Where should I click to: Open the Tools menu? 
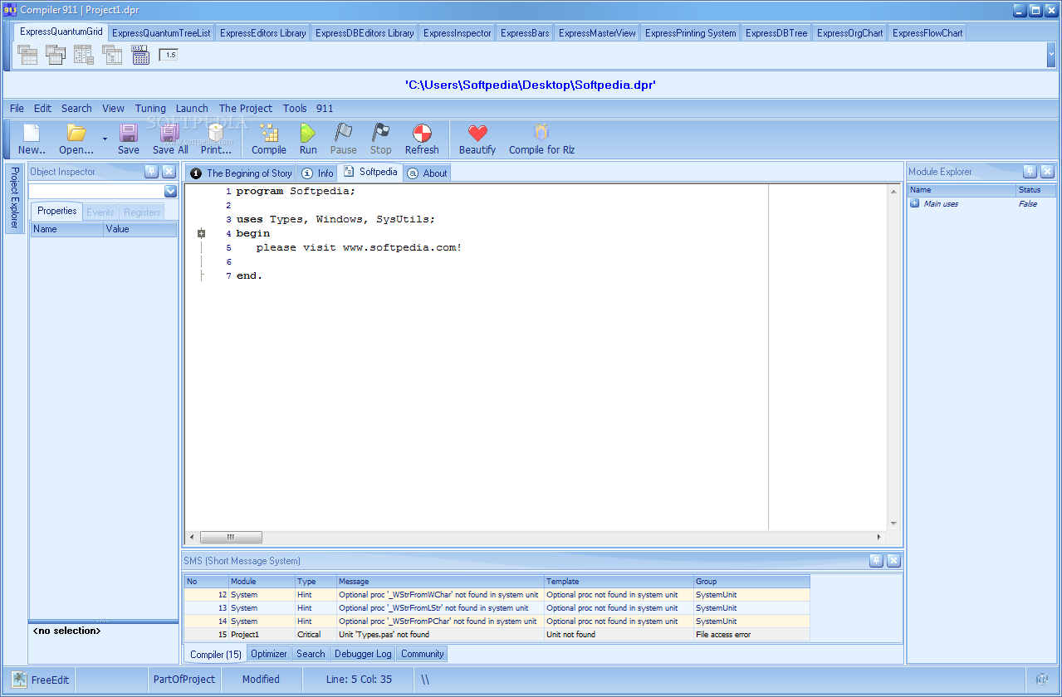(295, 108)
